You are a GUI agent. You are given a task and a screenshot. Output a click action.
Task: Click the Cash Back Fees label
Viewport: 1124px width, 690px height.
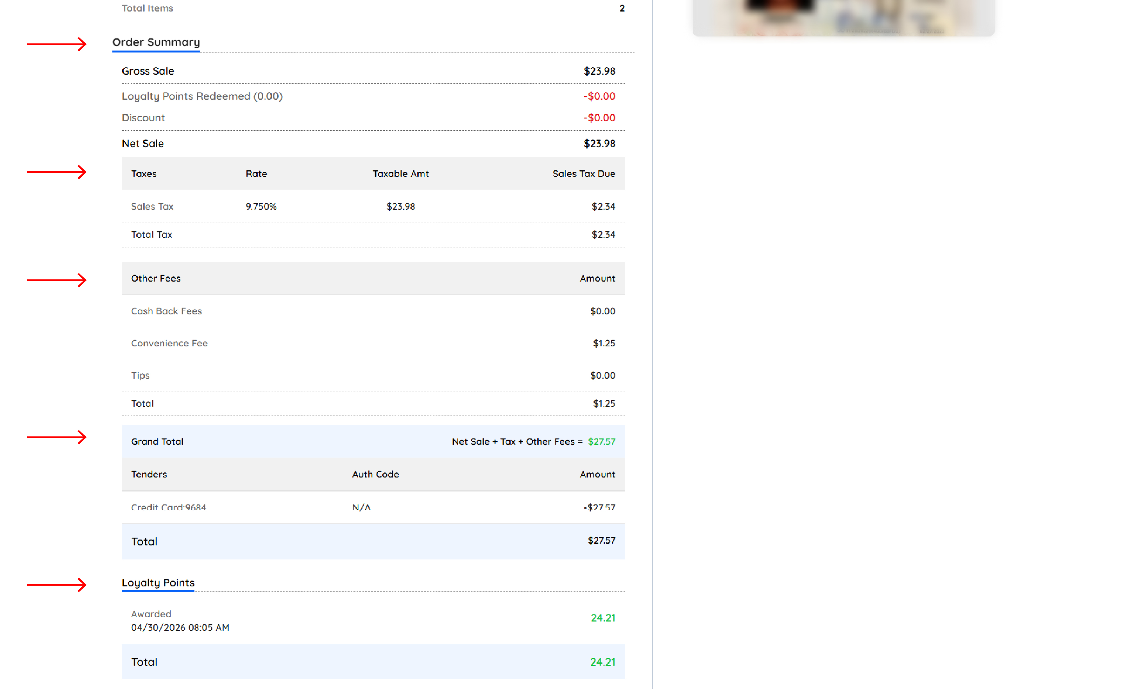click(x=166, y=311)
